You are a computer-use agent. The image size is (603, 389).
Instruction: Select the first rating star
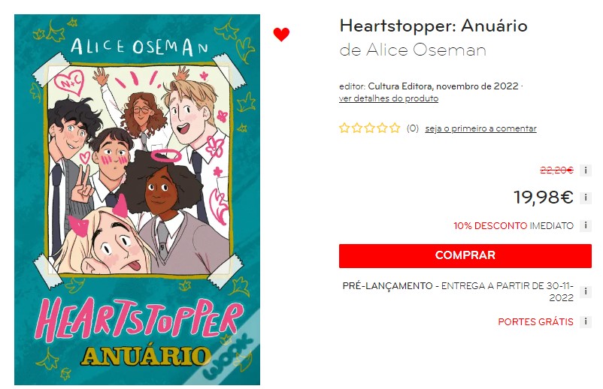tap(344, 128)
